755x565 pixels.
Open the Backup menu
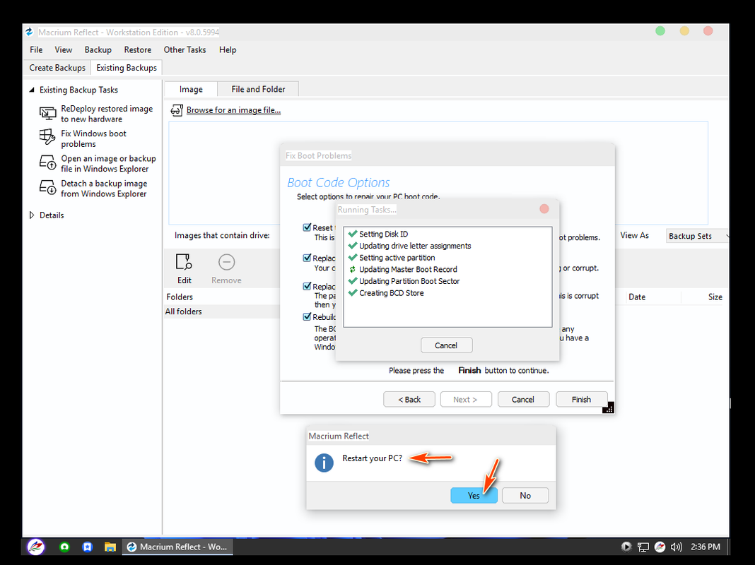coord(98,49)
